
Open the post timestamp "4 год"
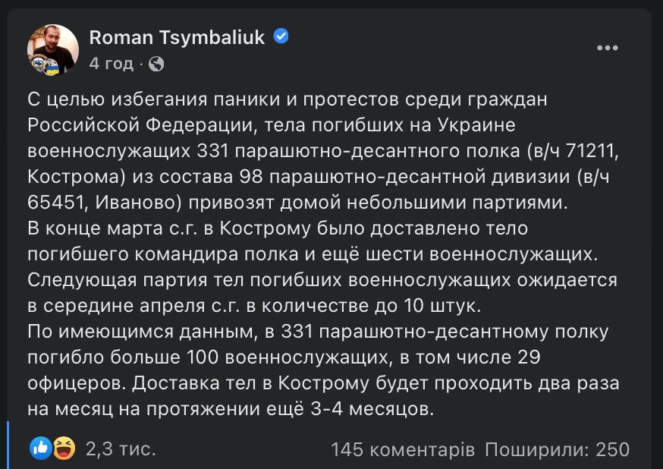click(x=111, y=64)
